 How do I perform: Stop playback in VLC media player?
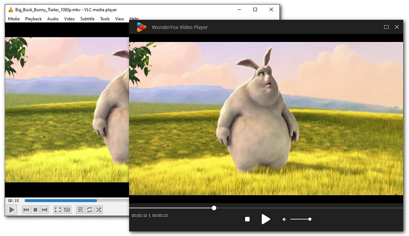pos(36,210)
